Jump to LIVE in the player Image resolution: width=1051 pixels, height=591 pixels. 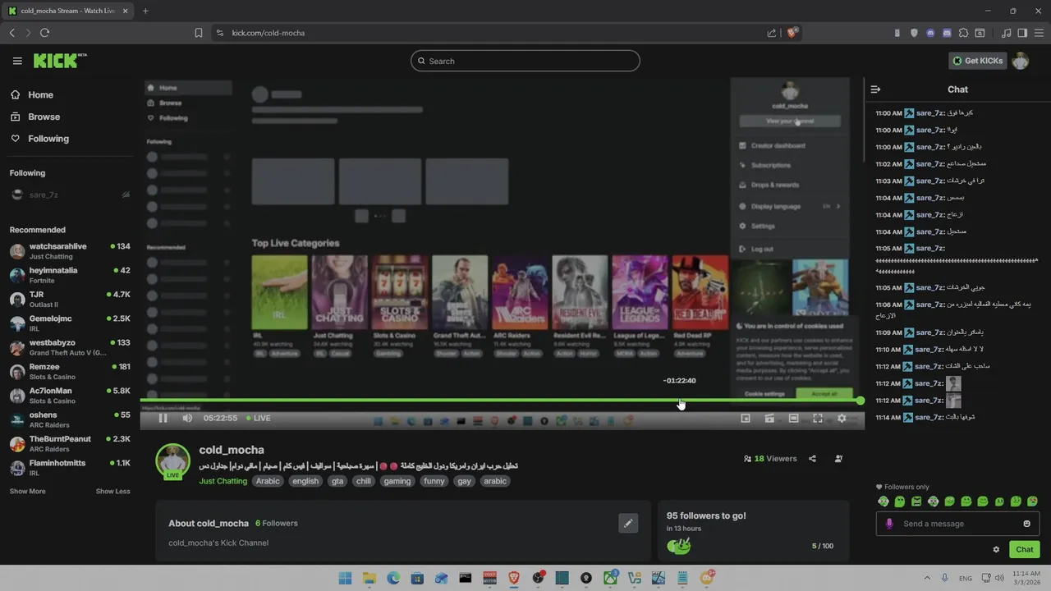pyautogui.click(x=257, y=419)
